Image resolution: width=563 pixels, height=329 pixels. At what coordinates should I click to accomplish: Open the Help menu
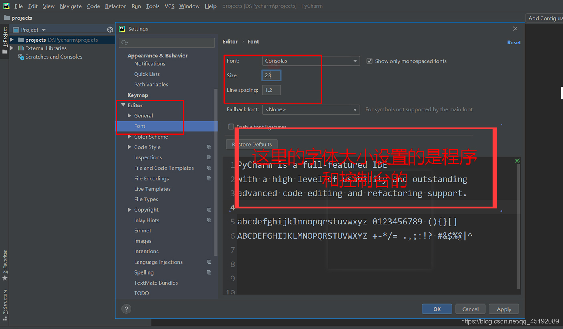[211, 6]
